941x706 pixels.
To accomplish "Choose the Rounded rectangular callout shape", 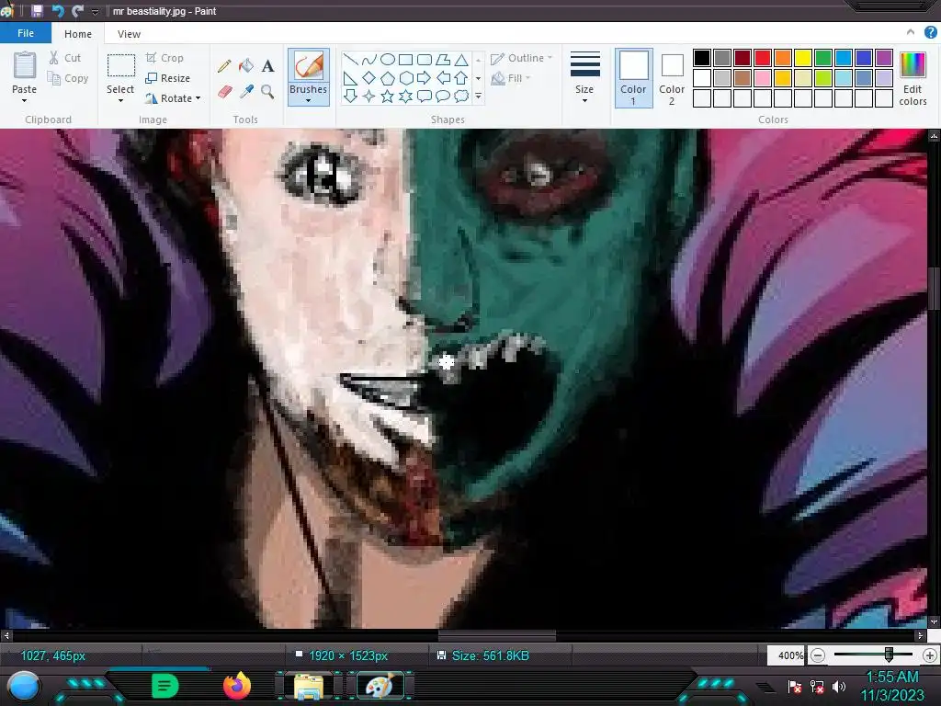I will click(x=425, y=96).
